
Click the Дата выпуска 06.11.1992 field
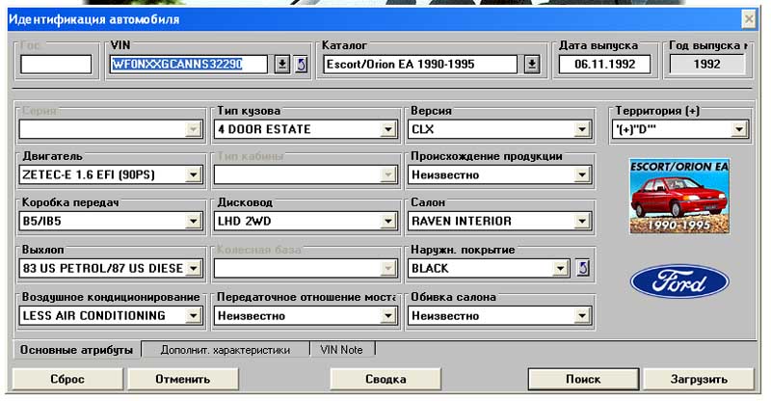tap(605, 65)
